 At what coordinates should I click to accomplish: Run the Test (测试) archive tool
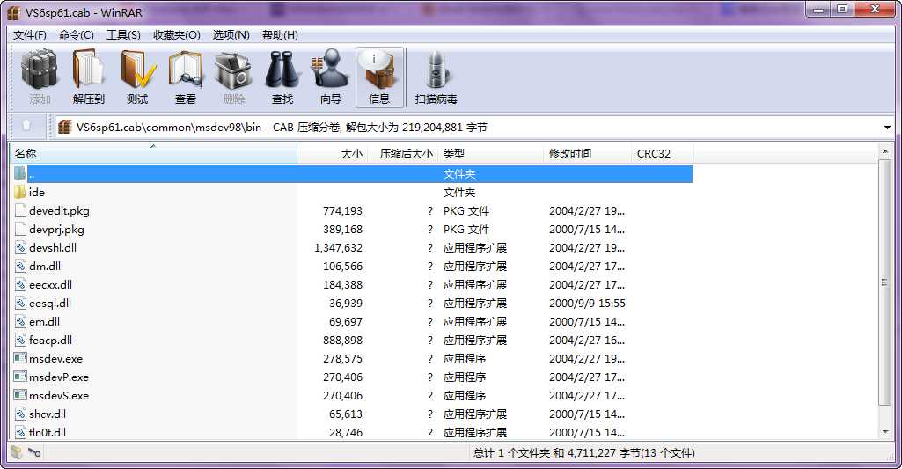(137, 77)
